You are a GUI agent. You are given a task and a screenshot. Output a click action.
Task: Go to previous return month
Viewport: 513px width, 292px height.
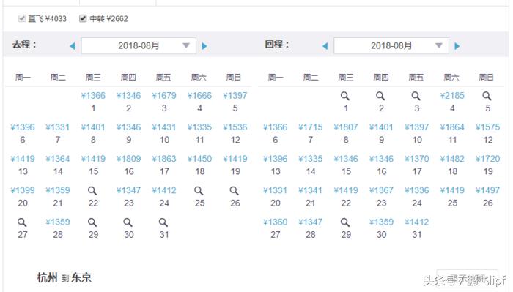tap(325, 46)
